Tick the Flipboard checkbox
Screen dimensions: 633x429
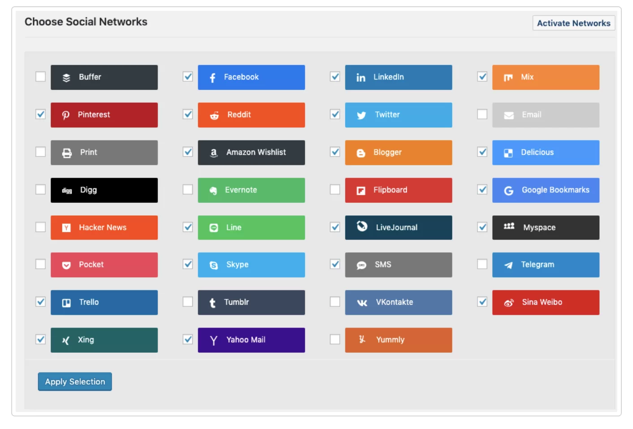pyautogui.click(x=335, y=190)
